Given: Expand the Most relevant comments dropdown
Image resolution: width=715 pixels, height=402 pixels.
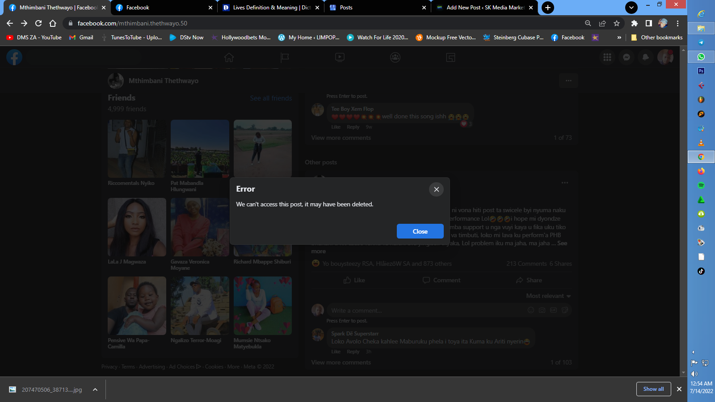Looking at the screenshot, I should coord(548,296).
